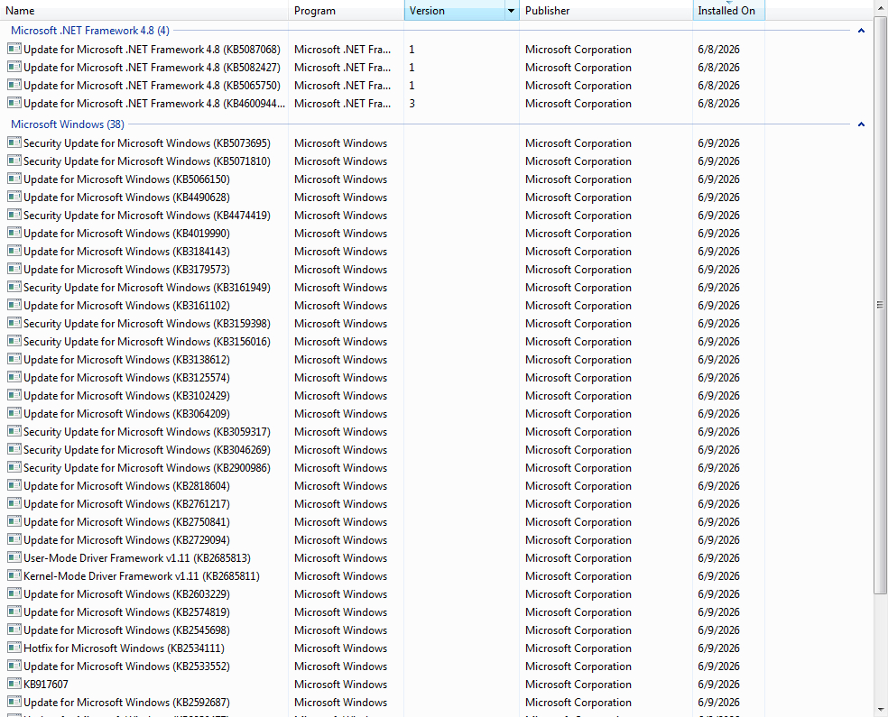Click the icon next to Hotfix KB2534111
Viewport: 888px width, 717px height.
(x=14, y=648)
